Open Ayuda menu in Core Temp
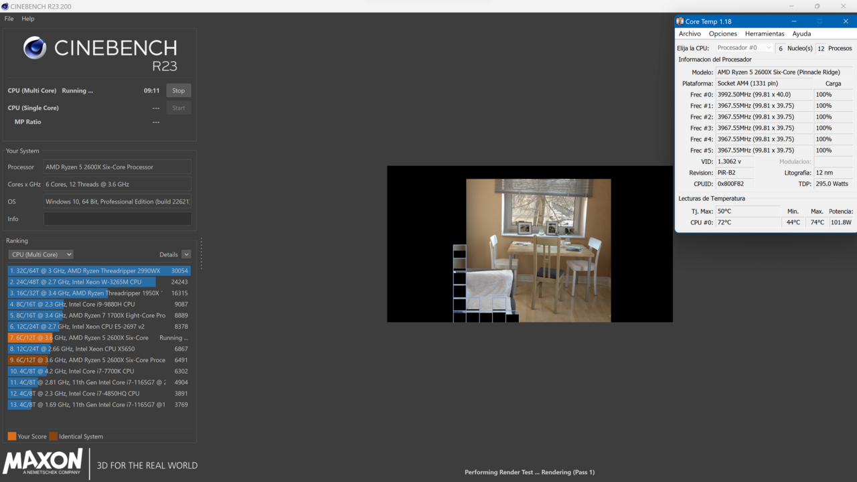 801,33
